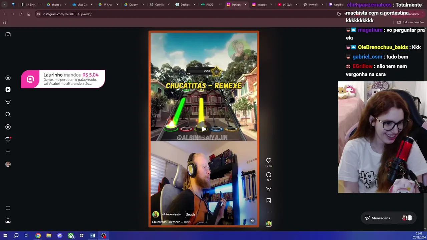Open Todos os favoritos bookmarks folder

(x=410, y=22)
